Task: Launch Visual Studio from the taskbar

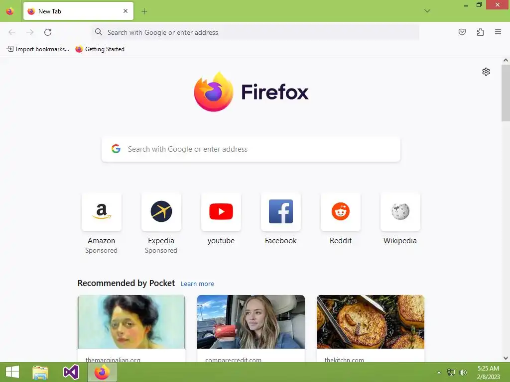Action: coord(71,372)
